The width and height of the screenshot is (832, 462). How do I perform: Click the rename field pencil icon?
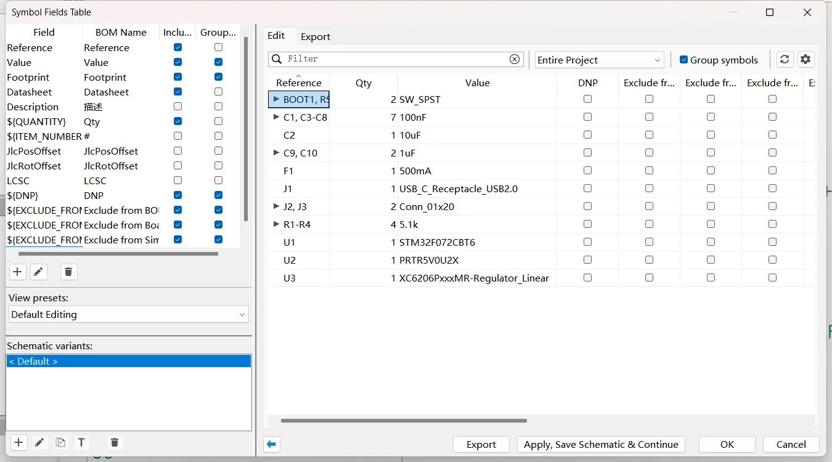(39, 272)
